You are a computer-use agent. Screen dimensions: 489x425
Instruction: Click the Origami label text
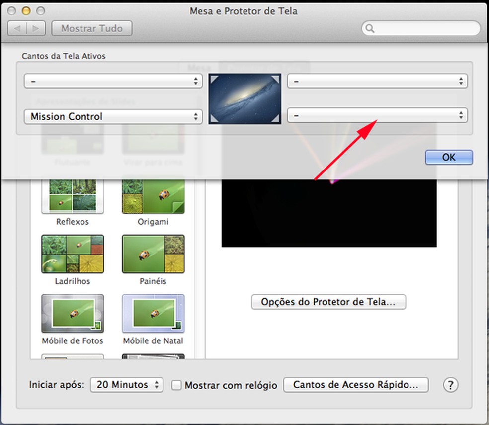[153, 222]
